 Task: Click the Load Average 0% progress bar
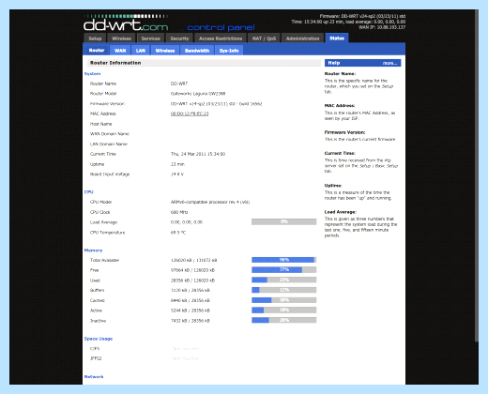[x=283, y=221]
